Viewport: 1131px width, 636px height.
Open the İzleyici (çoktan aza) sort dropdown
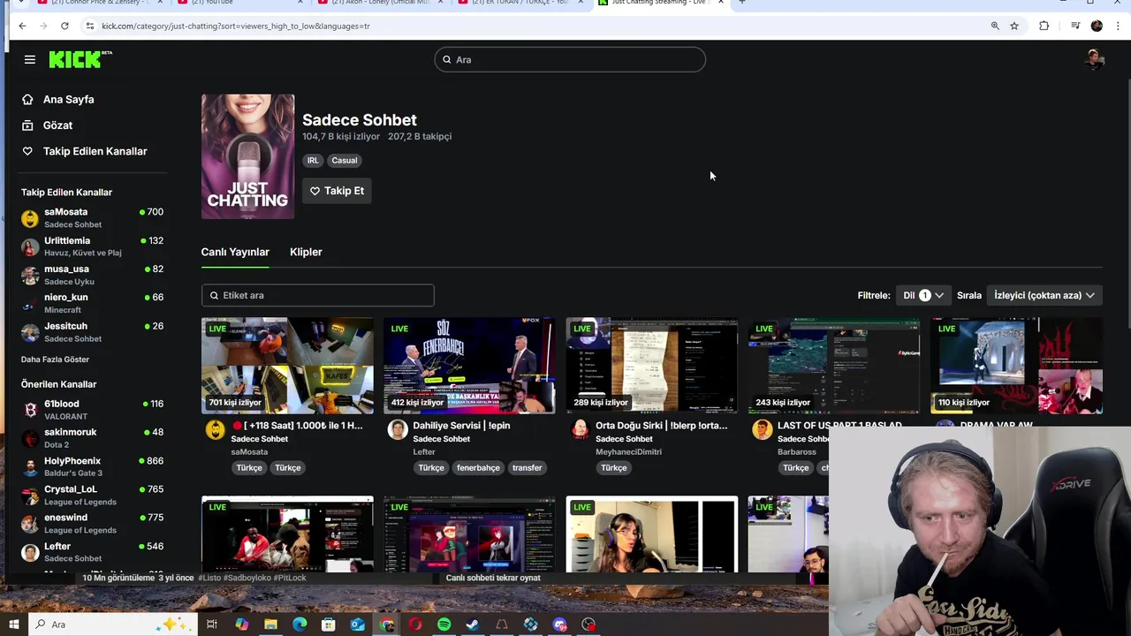[1044, 295]
